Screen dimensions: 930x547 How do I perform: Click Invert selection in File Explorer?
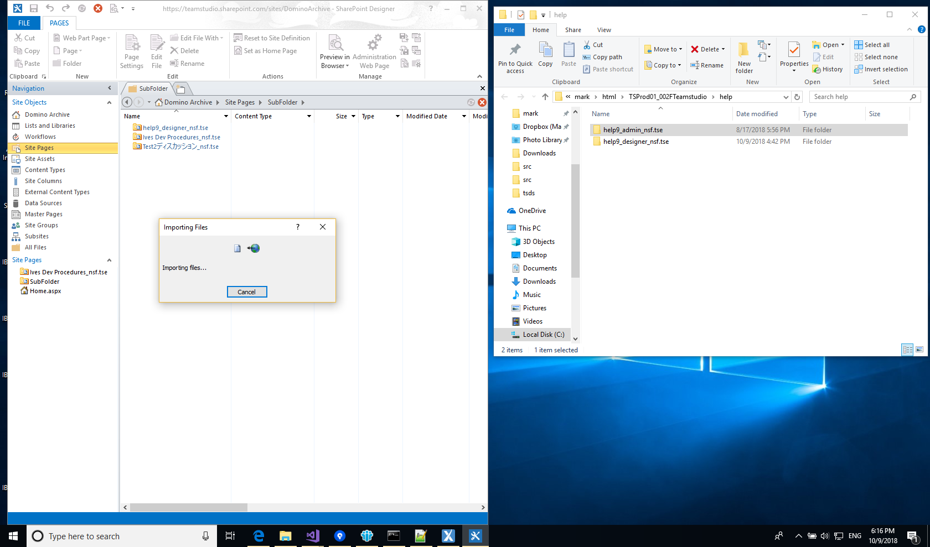click(x=881, y=69)
